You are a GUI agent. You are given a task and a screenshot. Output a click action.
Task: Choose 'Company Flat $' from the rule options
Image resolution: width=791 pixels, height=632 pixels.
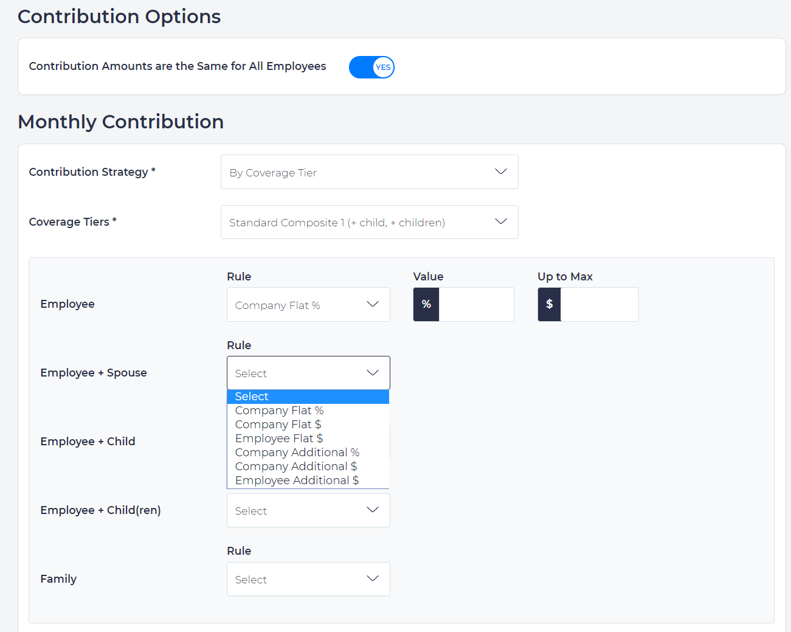click(278, 424)
